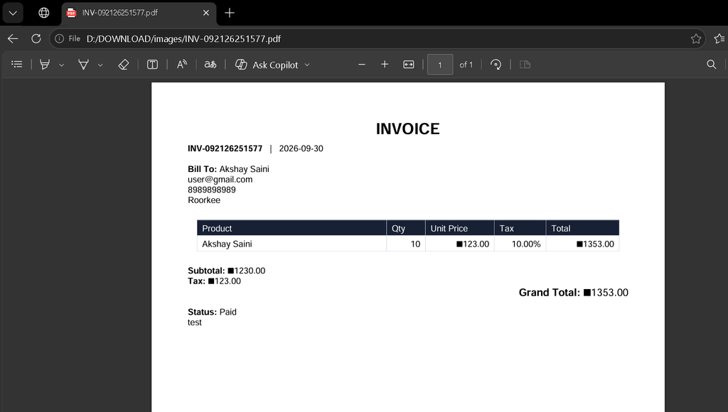This screenshot has width=728, height=412.
Task: Toggle the table of contents sidebar
Action: coord(17,65)
